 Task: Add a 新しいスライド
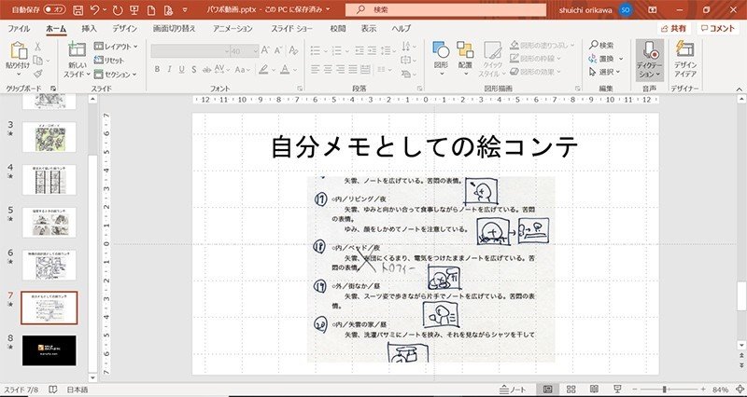click(x=77, y=60)
